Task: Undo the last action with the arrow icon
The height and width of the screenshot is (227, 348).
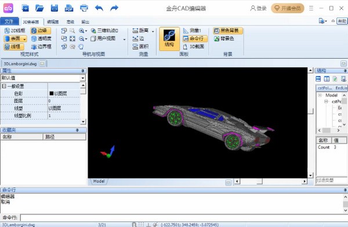Action: (x=99, y=8)
